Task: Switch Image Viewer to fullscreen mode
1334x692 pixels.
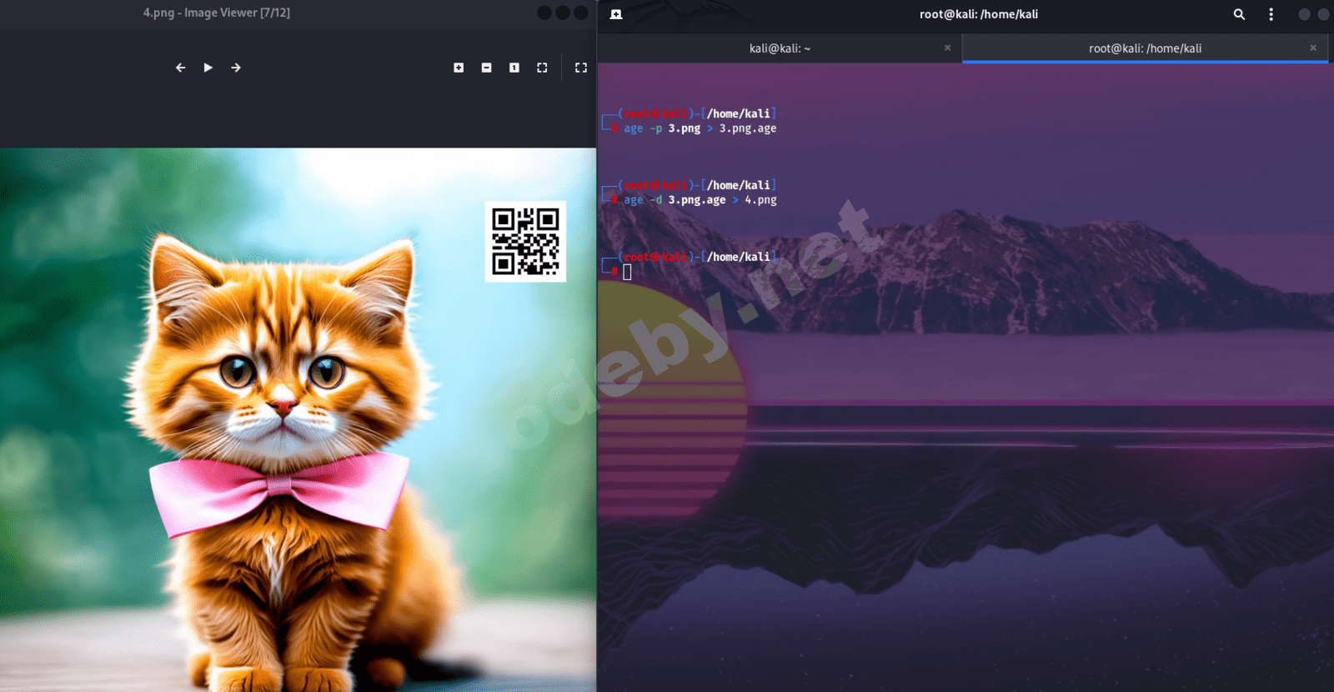Action: (x=581, y=68)
